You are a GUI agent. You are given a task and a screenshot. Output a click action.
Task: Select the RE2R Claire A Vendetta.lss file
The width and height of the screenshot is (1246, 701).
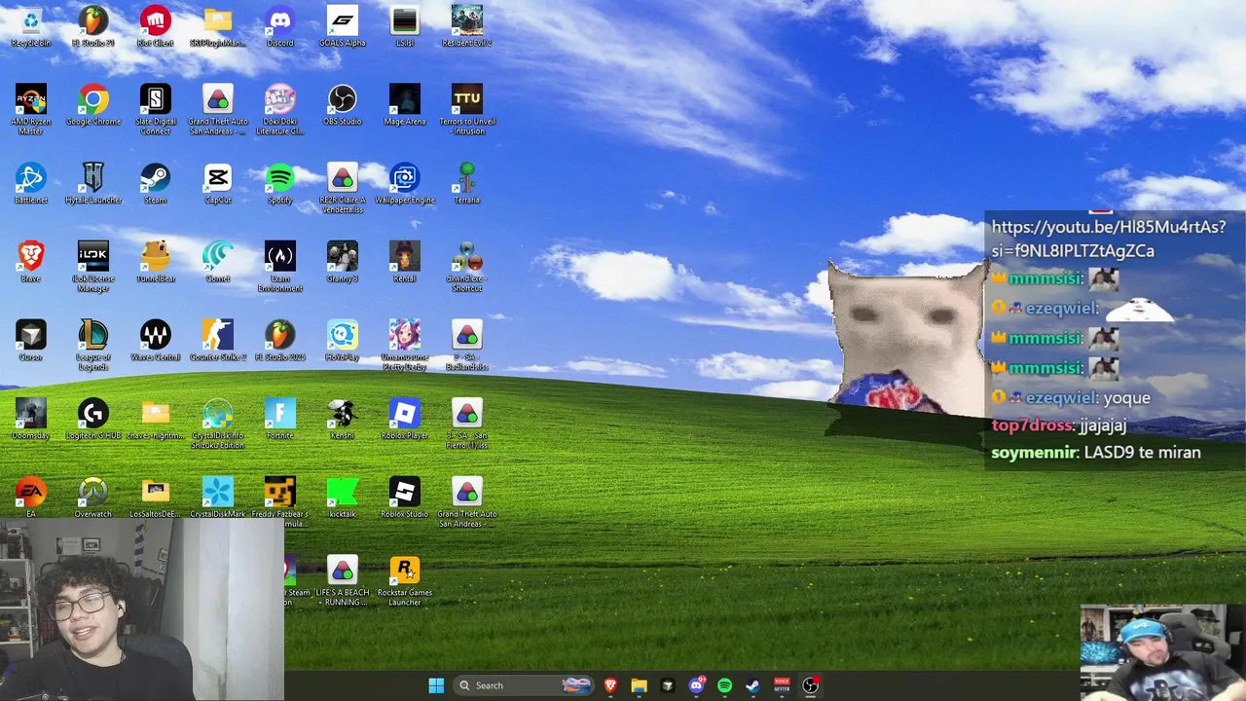point(343,188)
